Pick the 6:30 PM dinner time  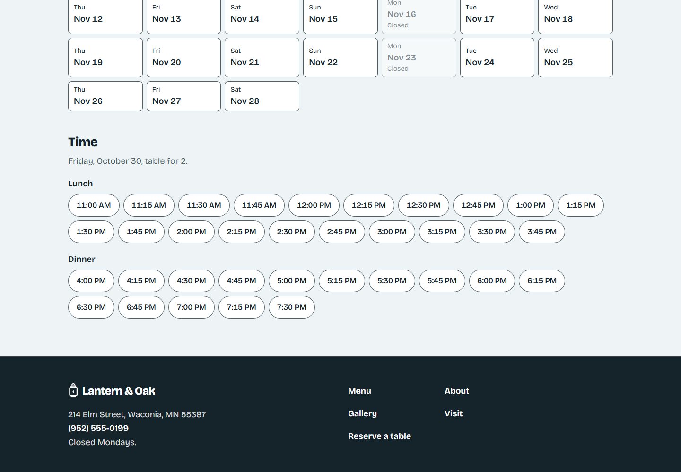91,307
